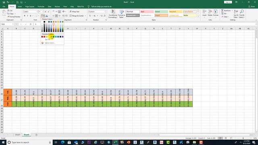258x145 pixels.
Task: Open the Name Box dropdown
Action: tap(13, 24)
